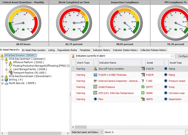Click the Inspection Compliance gauge
This screenshot has width=188, height=135.
point(125,23)
